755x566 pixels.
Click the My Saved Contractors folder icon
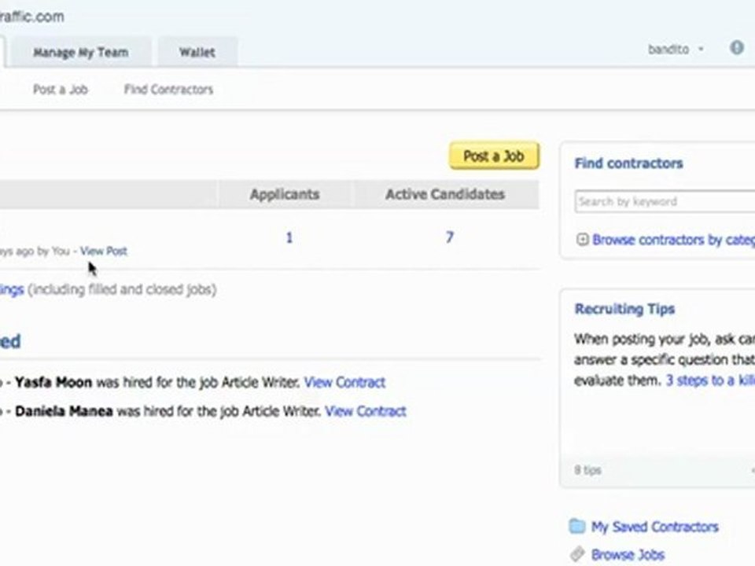click(x=577, y=526)
